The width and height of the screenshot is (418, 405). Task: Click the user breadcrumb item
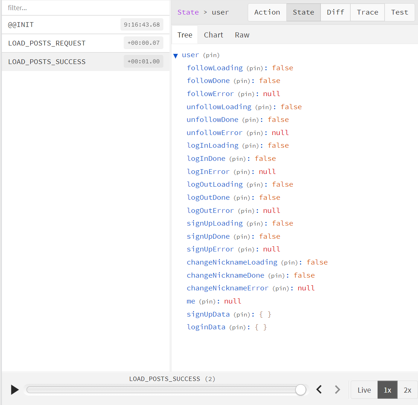pos(220,12)
